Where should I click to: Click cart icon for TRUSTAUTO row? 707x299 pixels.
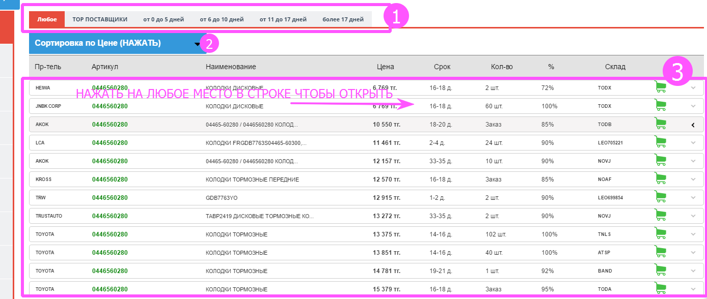(660, 216)
